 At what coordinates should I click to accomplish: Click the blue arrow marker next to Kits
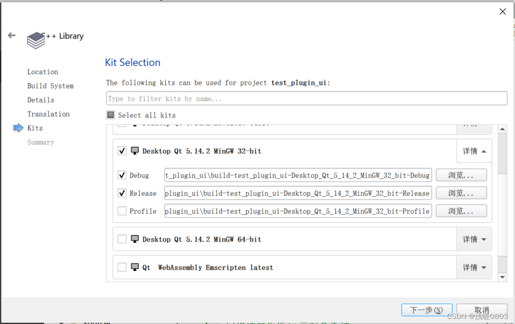[x=19, y=128]
